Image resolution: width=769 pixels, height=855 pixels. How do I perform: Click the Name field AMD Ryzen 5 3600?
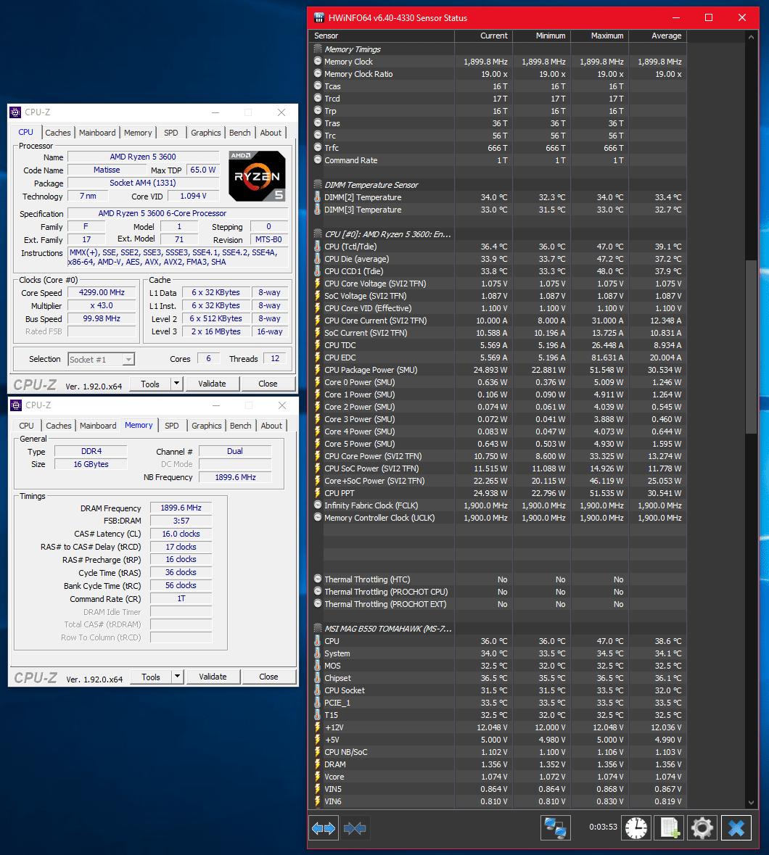point(143,157)
